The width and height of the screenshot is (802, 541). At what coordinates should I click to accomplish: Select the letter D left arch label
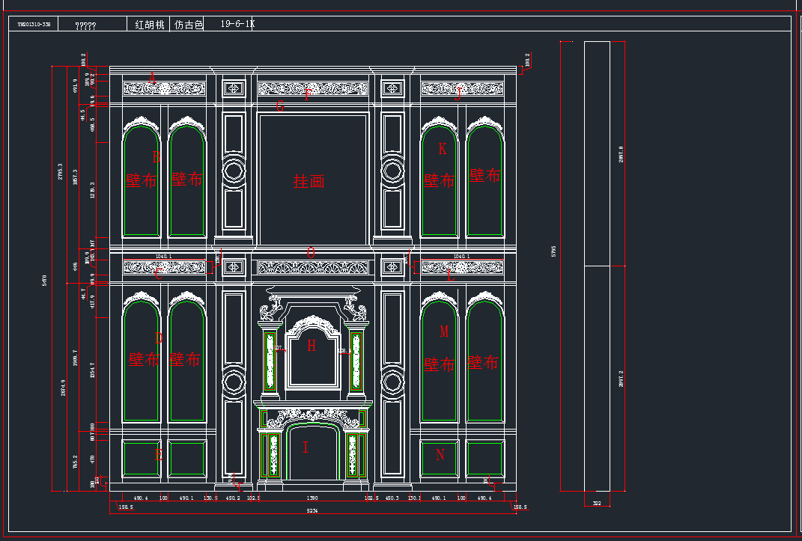(x=158, y=338)
